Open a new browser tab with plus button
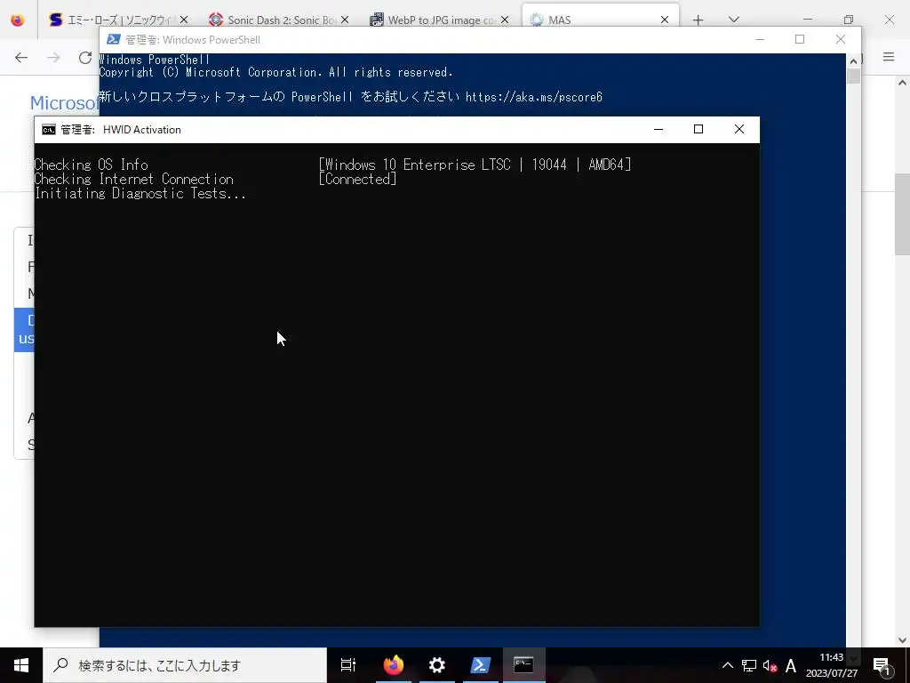 coord(698,20)
